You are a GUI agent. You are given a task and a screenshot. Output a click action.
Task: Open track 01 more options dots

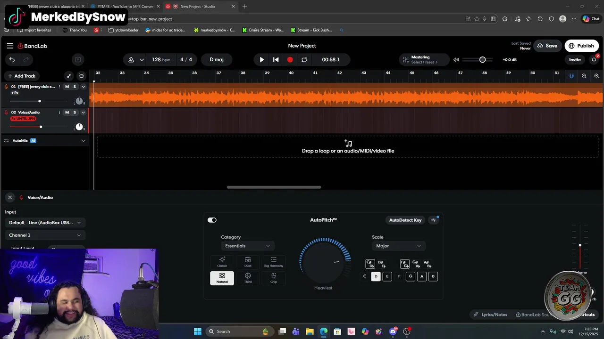pyautogui.click(x=59, y=87)
